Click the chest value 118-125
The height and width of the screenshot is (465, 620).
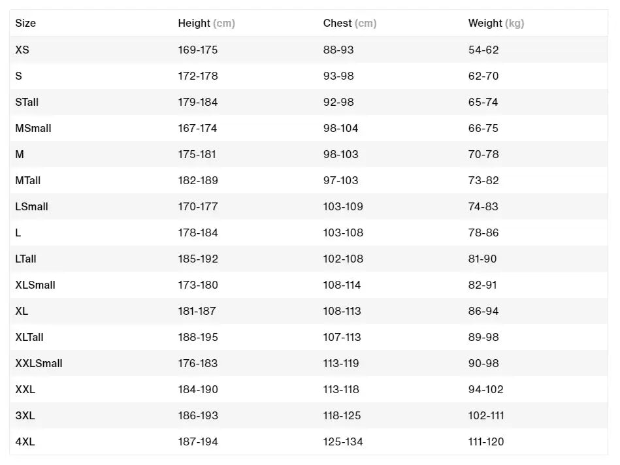tap(343, 415)
